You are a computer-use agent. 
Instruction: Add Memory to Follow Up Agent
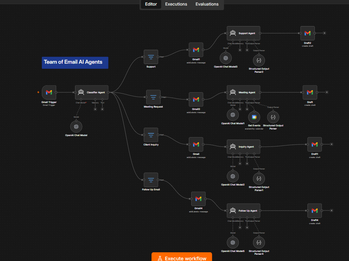point(240,228)
